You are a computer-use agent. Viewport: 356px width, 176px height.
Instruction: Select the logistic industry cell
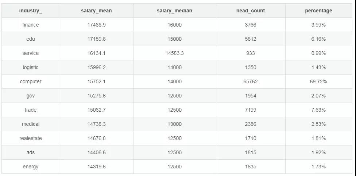(31, 67)
